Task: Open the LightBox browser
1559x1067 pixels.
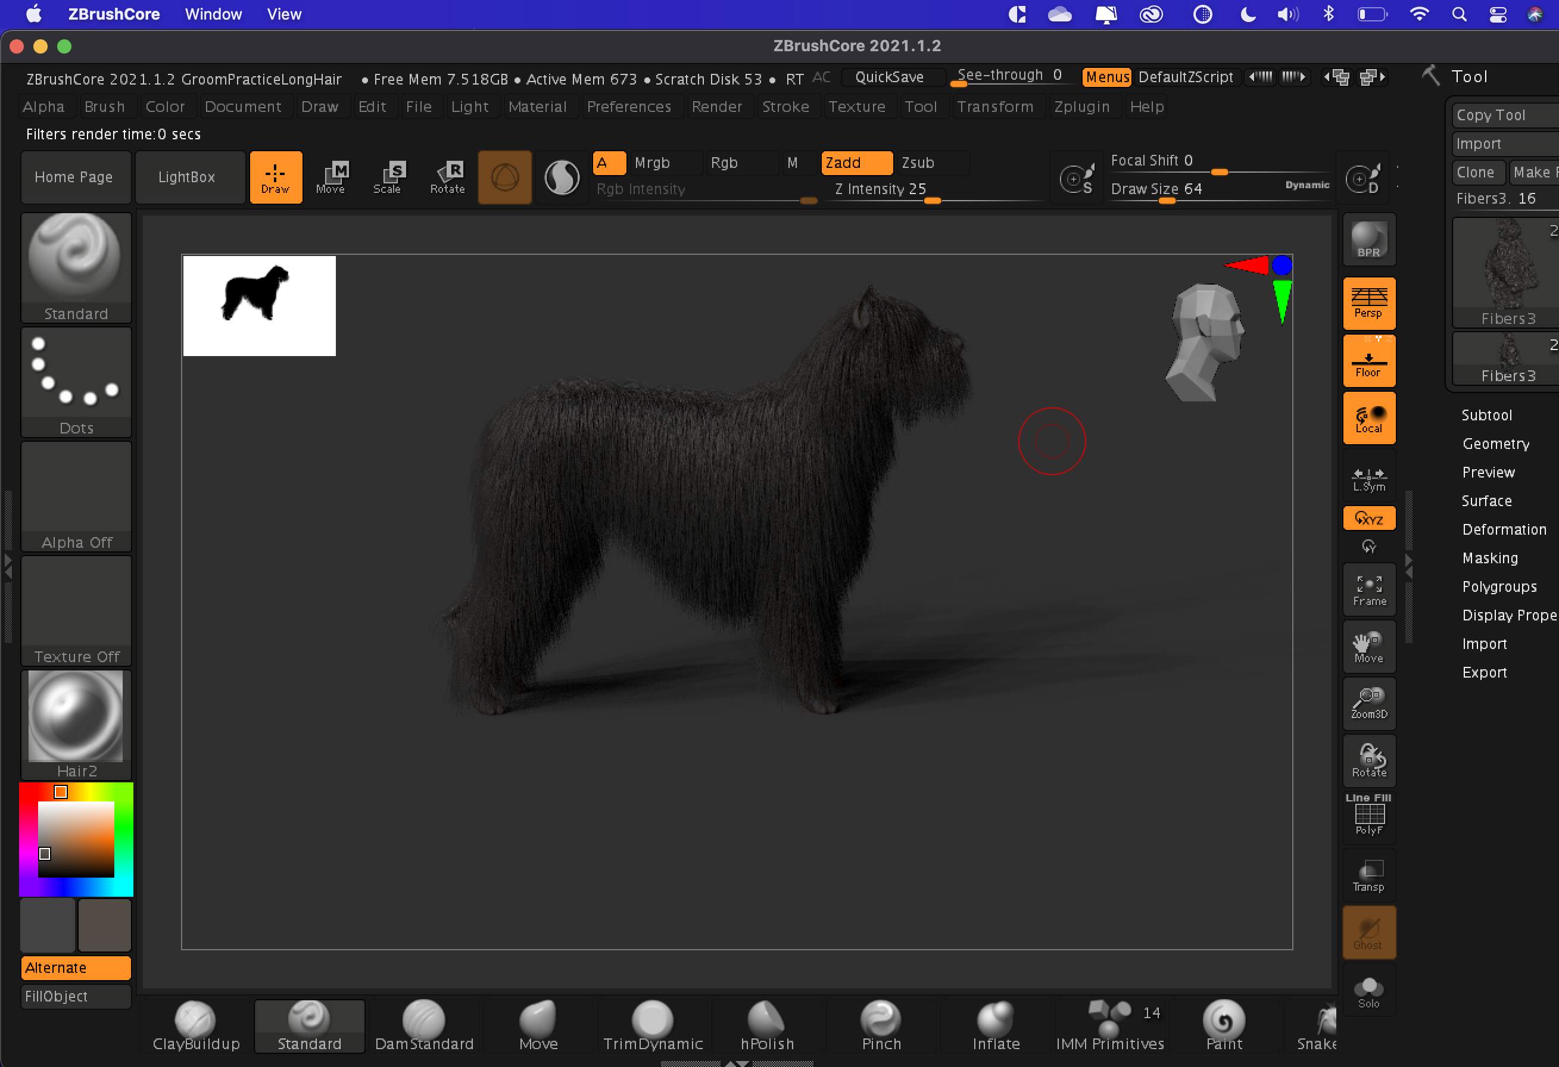Action: pos(190,176)
